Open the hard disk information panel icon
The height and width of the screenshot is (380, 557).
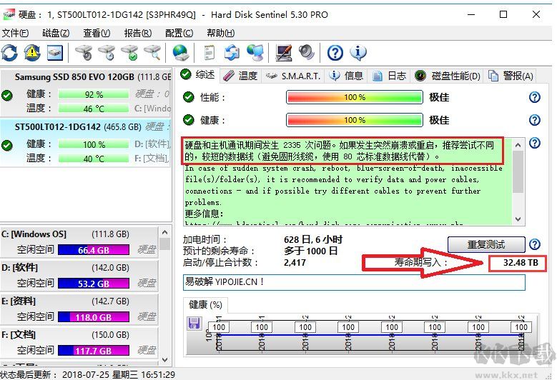coord(55,53)
